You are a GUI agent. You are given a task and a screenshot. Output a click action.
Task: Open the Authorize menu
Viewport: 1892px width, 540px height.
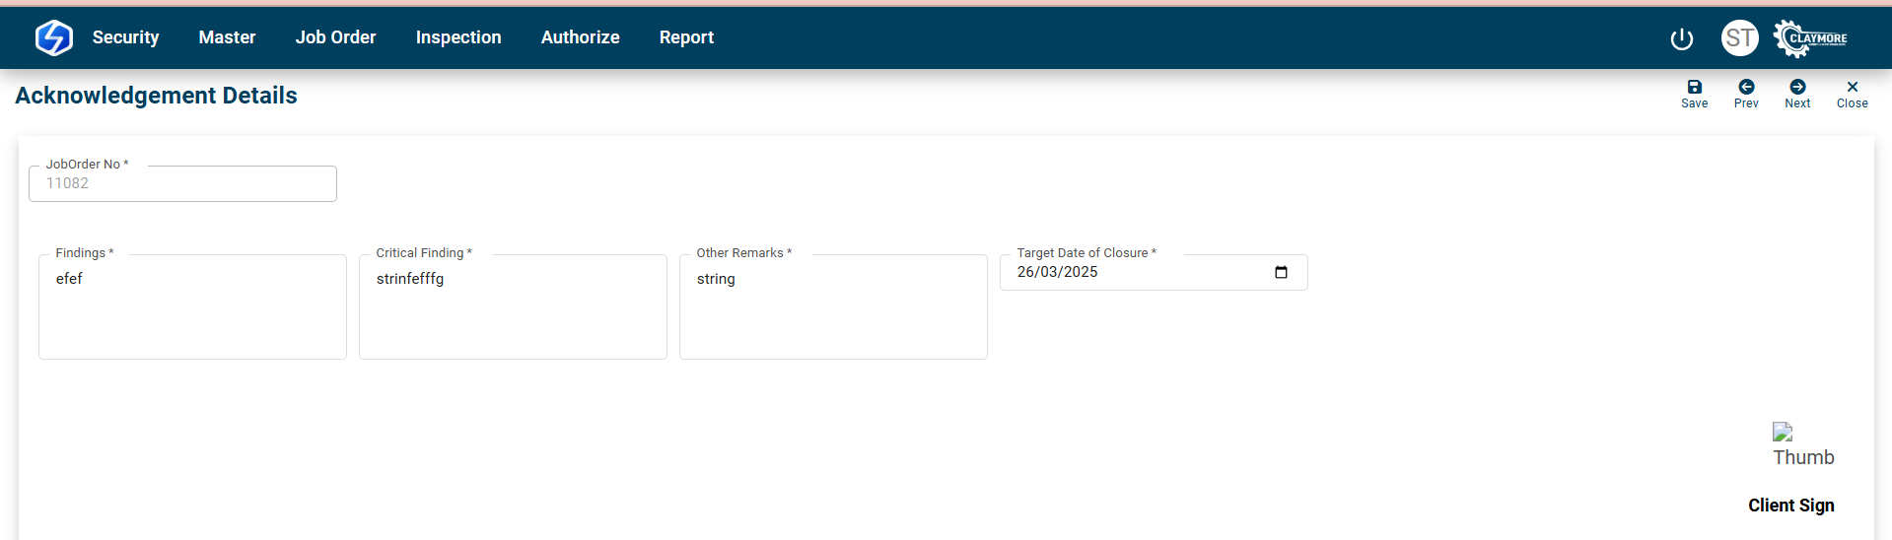coord(580,37)
